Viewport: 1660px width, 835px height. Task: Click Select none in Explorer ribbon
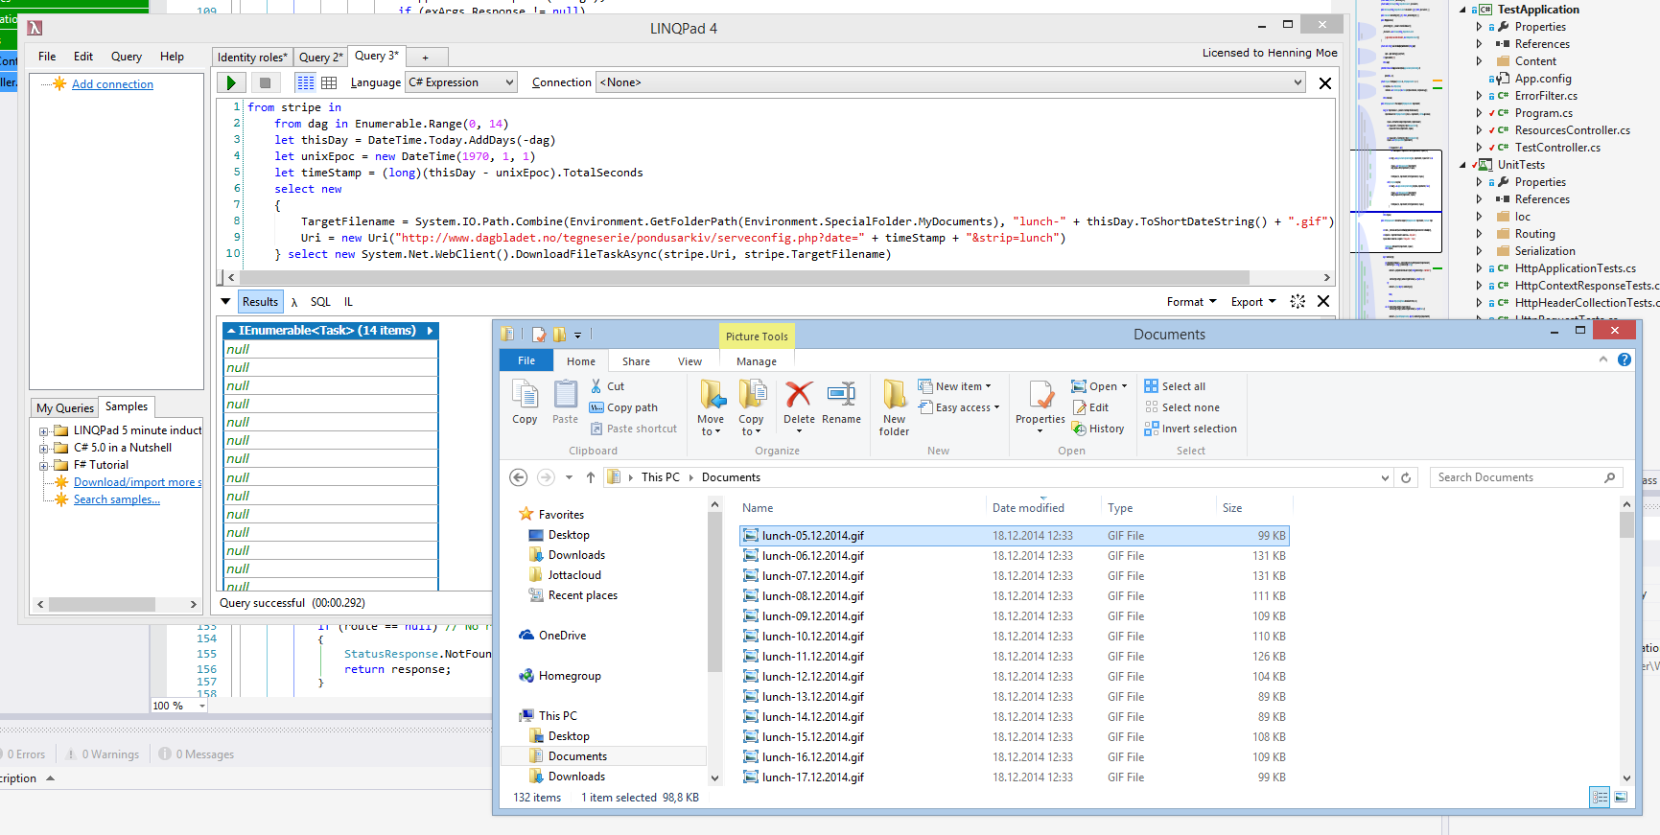pyautogui.click(x=1181, y=407)
